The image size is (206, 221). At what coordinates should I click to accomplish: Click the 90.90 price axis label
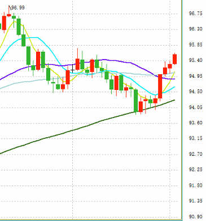coord(196,217)
